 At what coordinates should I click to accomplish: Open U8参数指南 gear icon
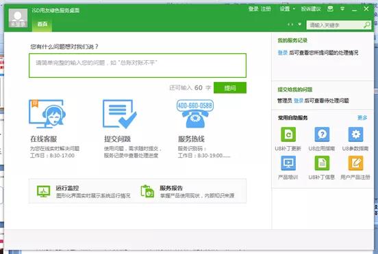355,135
